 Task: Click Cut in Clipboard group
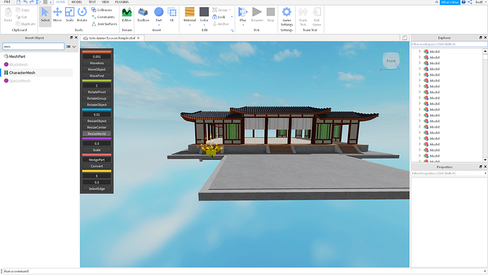click(22, 17)
